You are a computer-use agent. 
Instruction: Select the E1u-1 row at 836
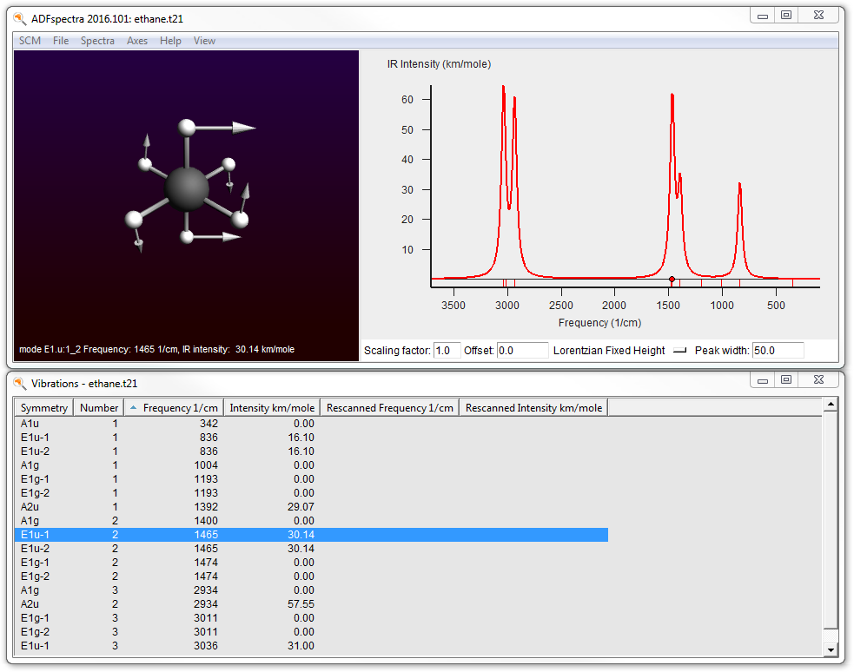click(x=311, y=438)
